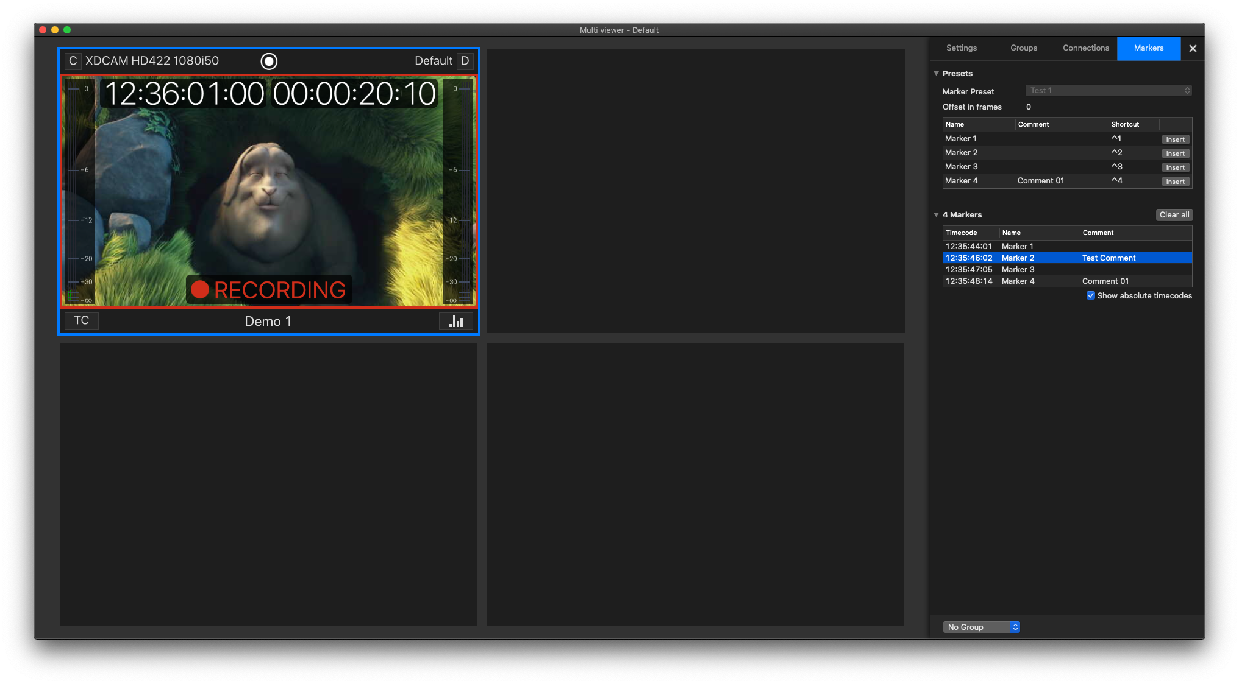This screenshot has height=684, width=1239.
Task: Select marker row at 12:35:47:05
Action: coord(1067,269)
